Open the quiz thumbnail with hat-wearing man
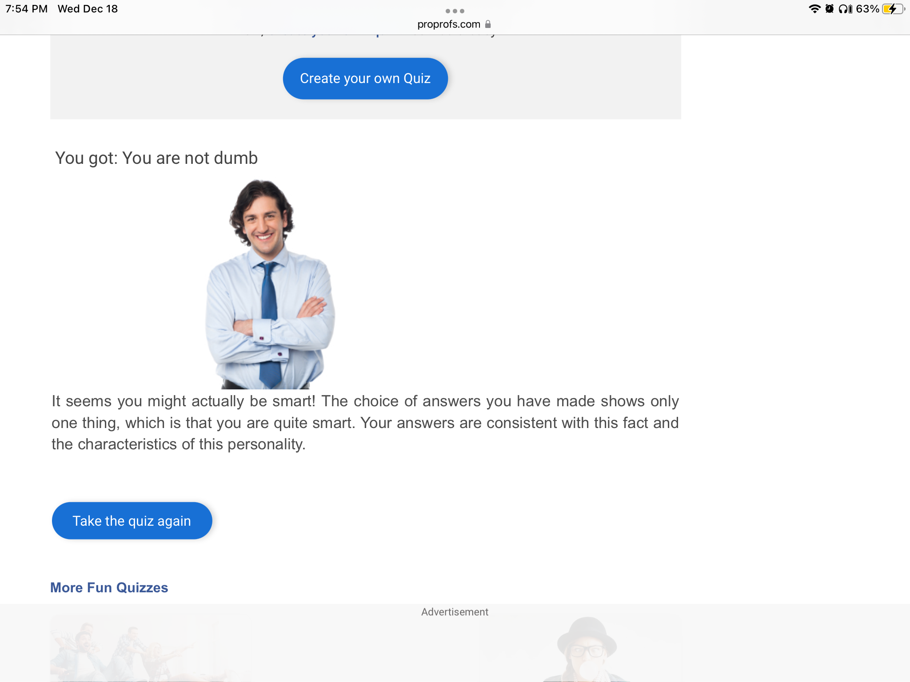 587,648
